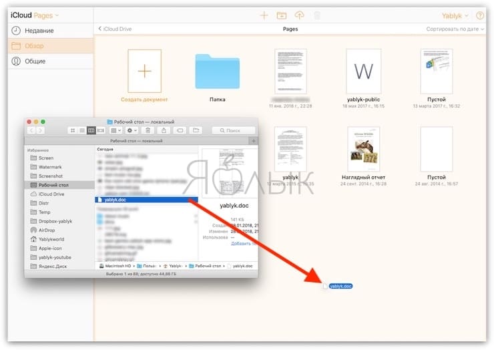Viewport: 494px width, 350px height.
Task: Click Finder back navigation arrow
Action: tap(31, 130)
